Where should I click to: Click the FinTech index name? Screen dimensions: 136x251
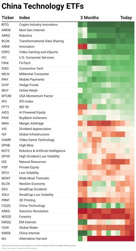tap(25, 63)
